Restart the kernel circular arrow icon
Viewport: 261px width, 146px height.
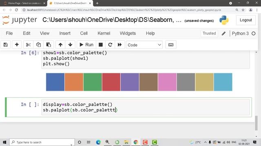click(x=110, y=45)
